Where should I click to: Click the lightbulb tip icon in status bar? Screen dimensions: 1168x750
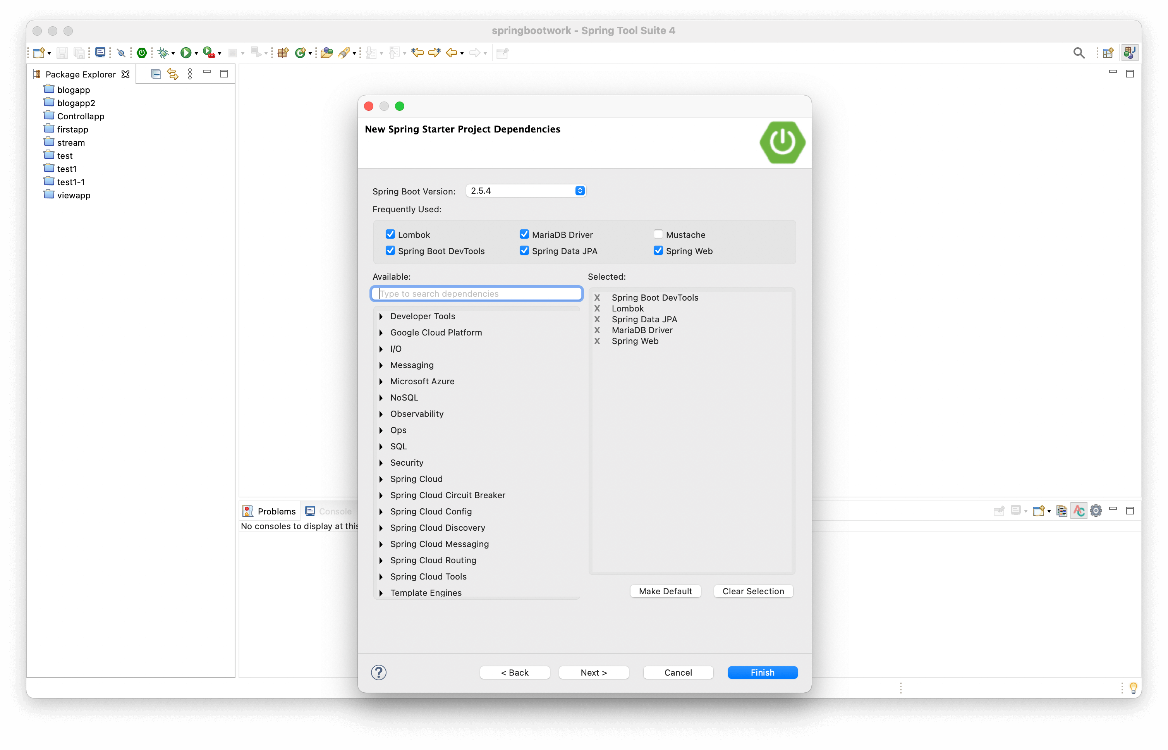(1133, 688)
